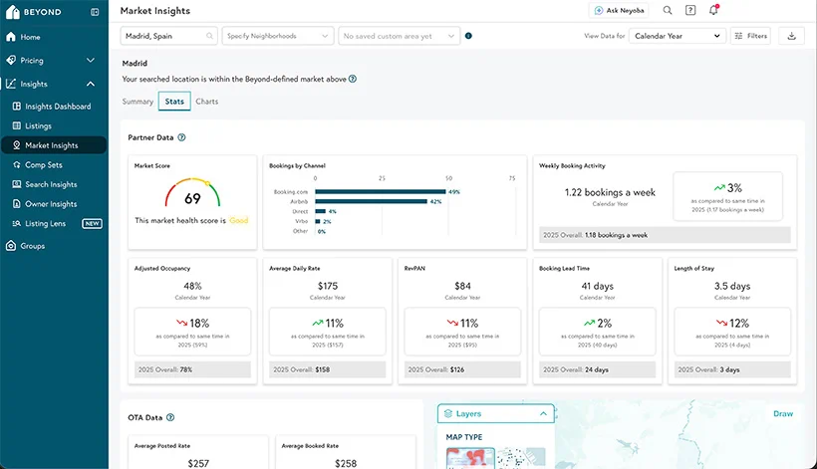817x469 pixels.
Task: Click the Groups icon
Action: 11,246
